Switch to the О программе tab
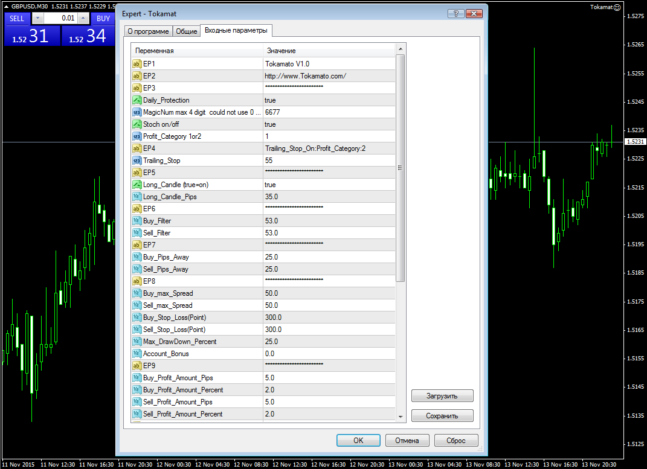 (x=147, y=31)
